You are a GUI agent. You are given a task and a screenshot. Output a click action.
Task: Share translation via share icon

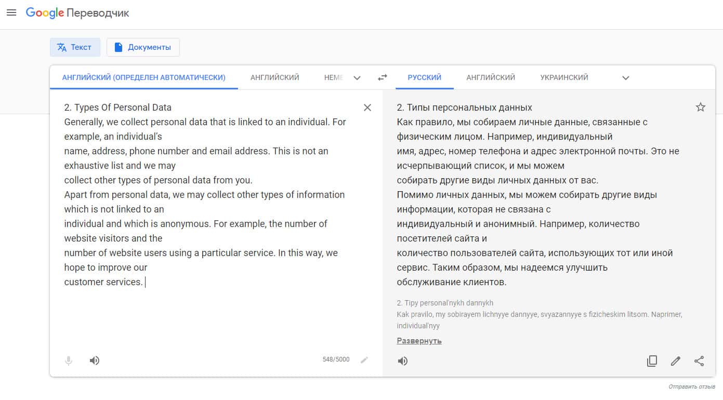click(699, 361)
